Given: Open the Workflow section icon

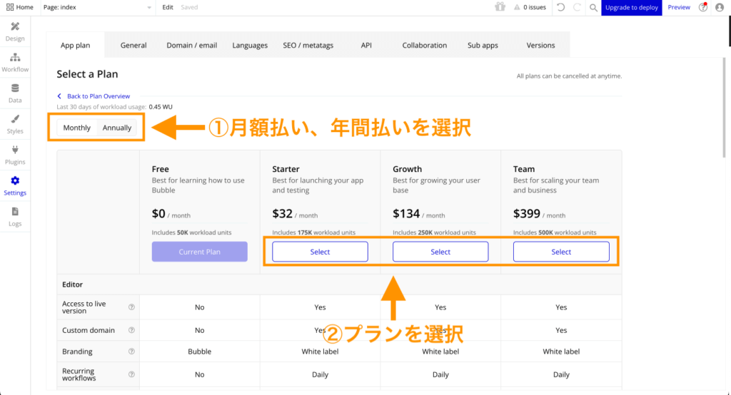Looking at the screenshot, I should [x=15, y=57].
